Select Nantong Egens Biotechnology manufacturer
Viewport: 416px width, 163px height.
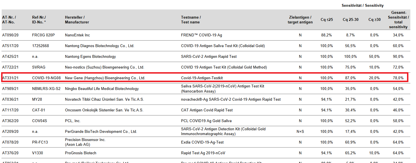(x=90, y=57)
